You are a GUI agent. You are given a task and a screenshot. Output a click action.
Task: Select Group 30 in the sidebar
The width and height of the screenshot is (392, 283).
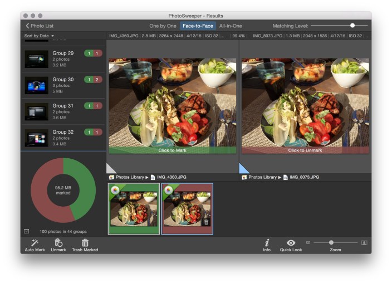point(63,85)
